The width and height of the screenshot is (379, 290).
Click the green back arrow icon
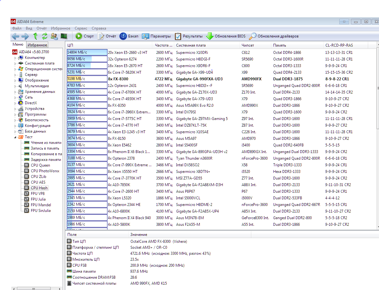pyautogui.click(x=15, y=36)
